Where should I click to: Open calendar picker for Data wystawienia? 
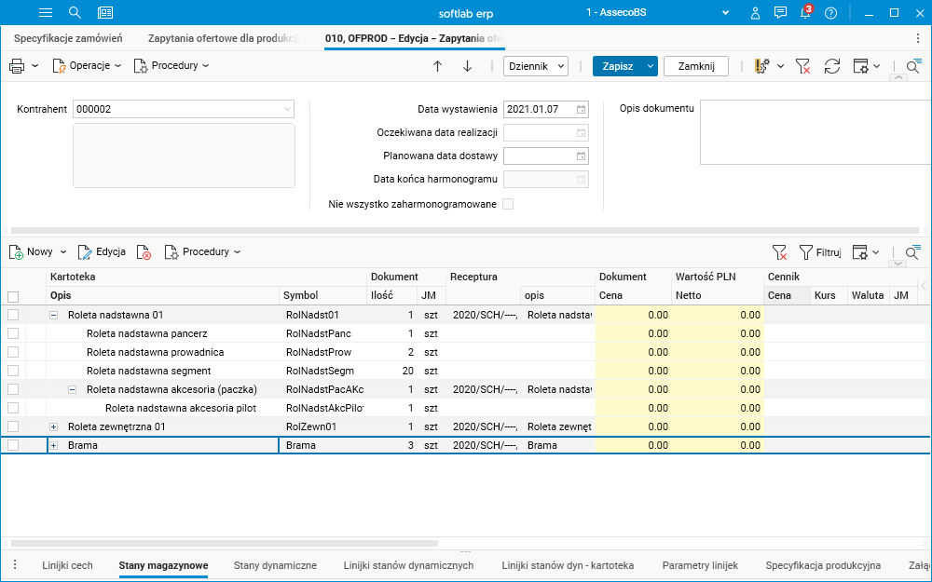point(581,109)
